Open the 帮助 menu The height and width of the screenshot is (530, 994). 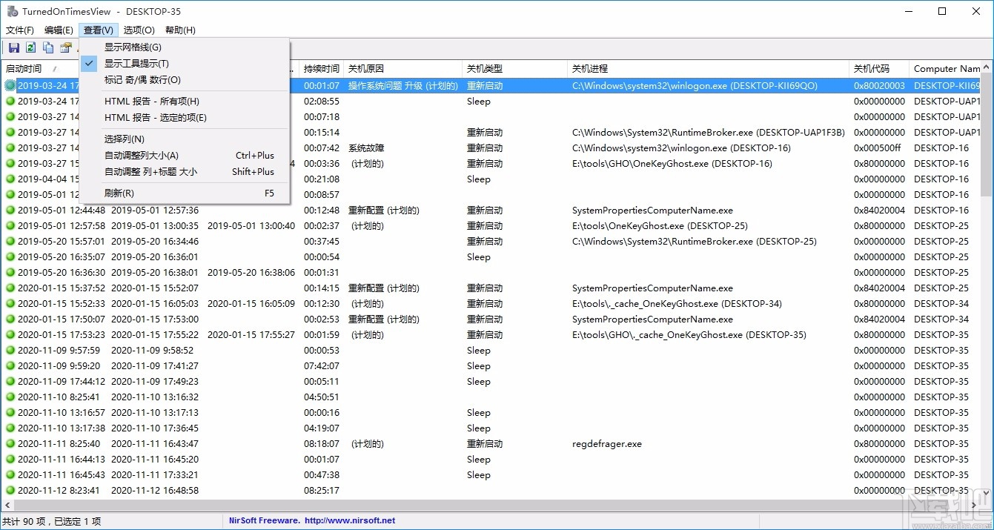click(x=179, y=30)
